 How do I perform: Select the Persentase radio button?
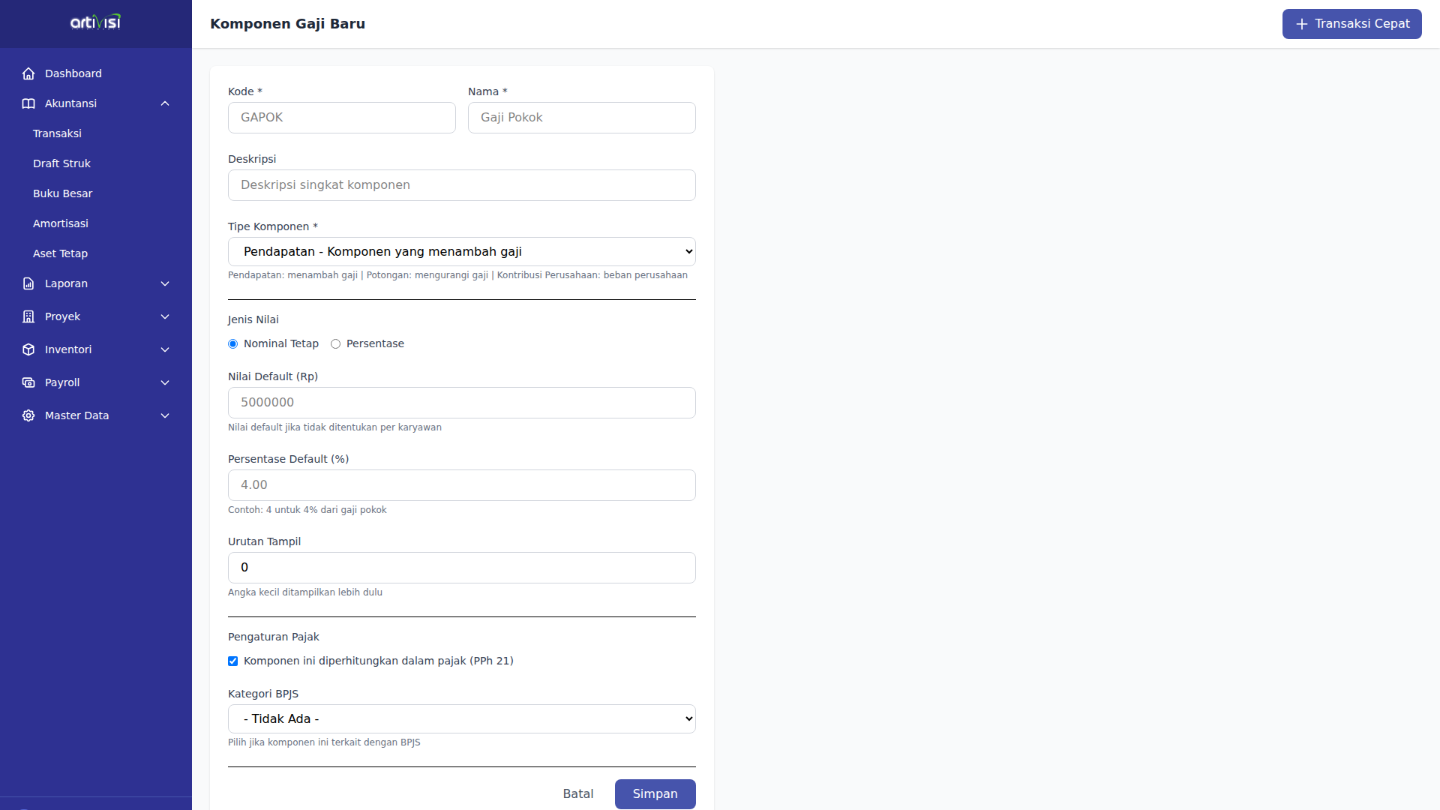click(336, 343)
